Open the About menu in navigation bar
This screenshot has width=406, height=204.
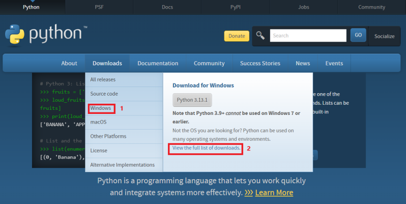[69, 63]
